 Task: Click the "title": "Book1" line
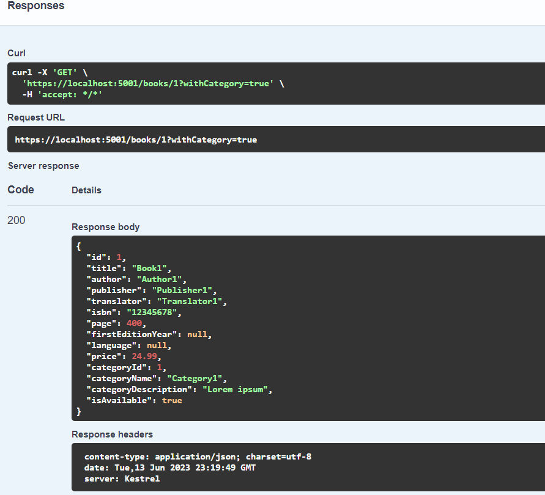pos(128,269)
